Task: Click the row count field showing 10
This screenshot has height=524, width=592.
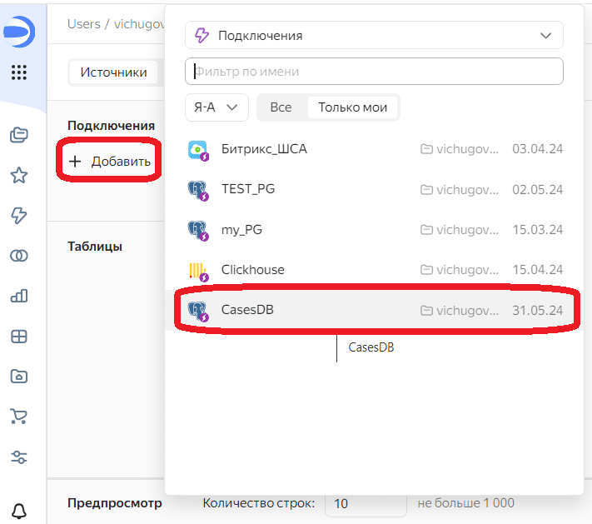Action: point(366,504)
